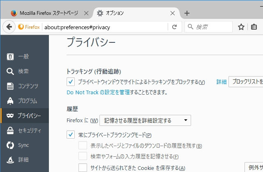Image resolution: width=263 pixels, height=172 pixels.
Task: Click the mask icon for プライバシー
Action: [10, 116]
